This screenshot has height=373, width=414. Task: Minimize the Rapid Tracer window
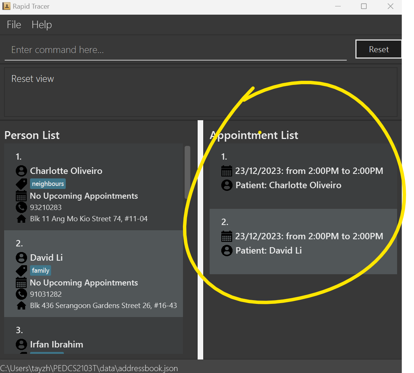point(338,6)
